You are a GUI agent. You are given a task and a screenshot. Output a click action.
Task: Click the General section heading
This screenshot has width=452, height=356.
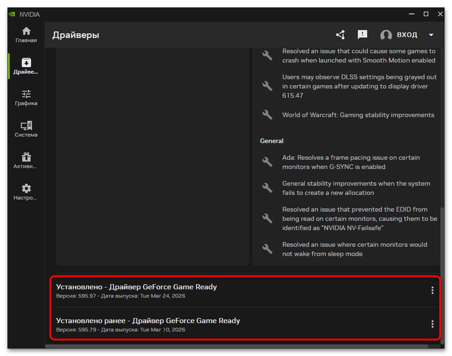272,141
